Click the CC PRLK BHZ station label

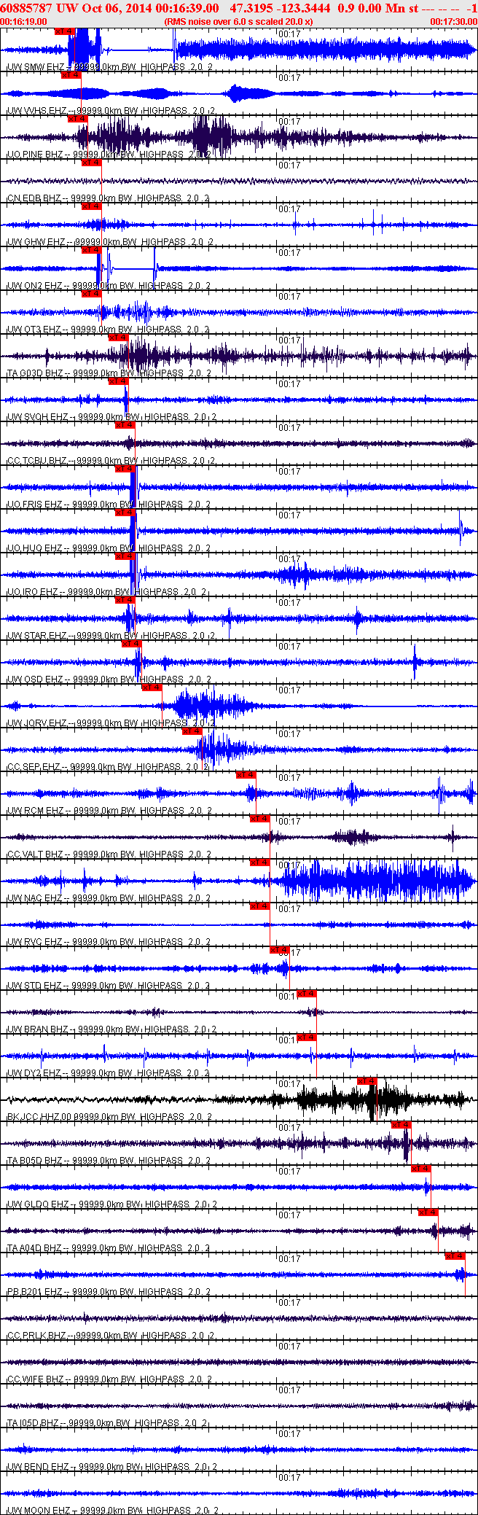coord(110,1336)
